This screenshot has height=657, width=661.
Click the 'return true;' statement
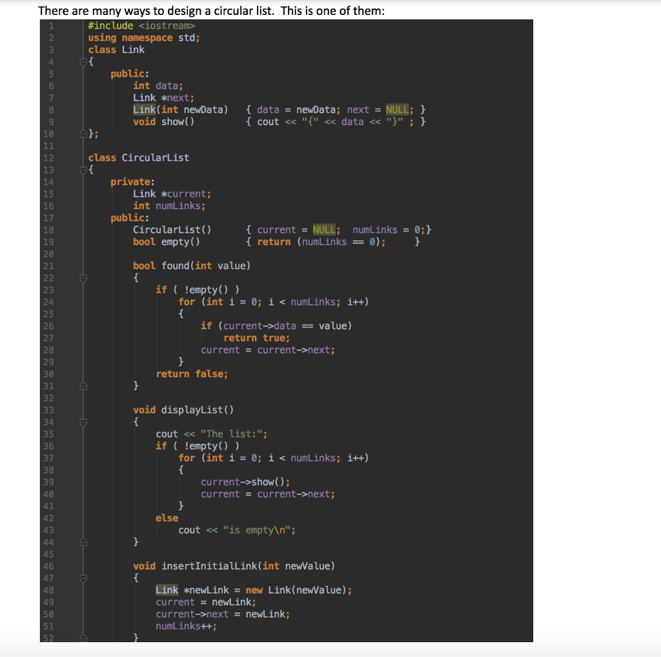click(256, 338)
